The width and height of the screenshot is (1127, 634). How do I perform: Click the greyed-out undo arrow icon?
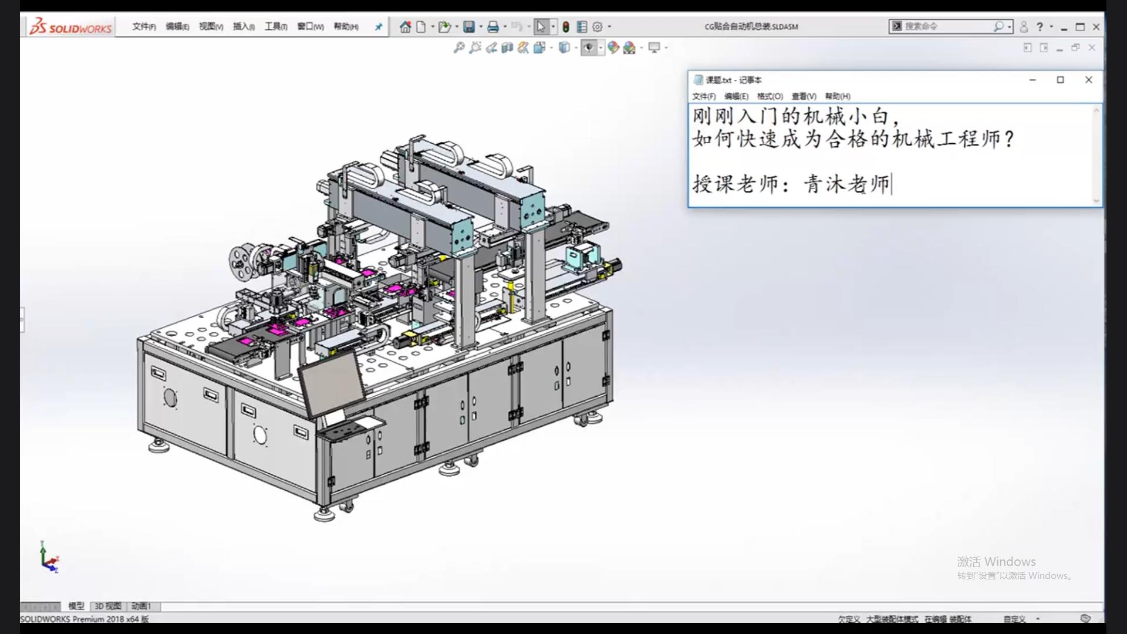pos(517,27)
